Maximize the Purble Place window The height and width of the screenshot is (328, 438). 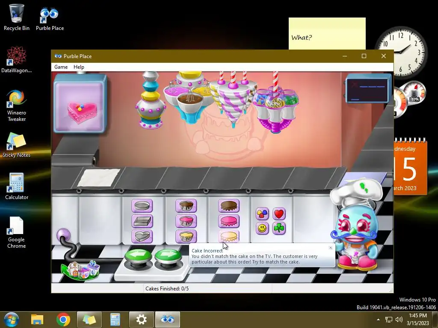364,56
